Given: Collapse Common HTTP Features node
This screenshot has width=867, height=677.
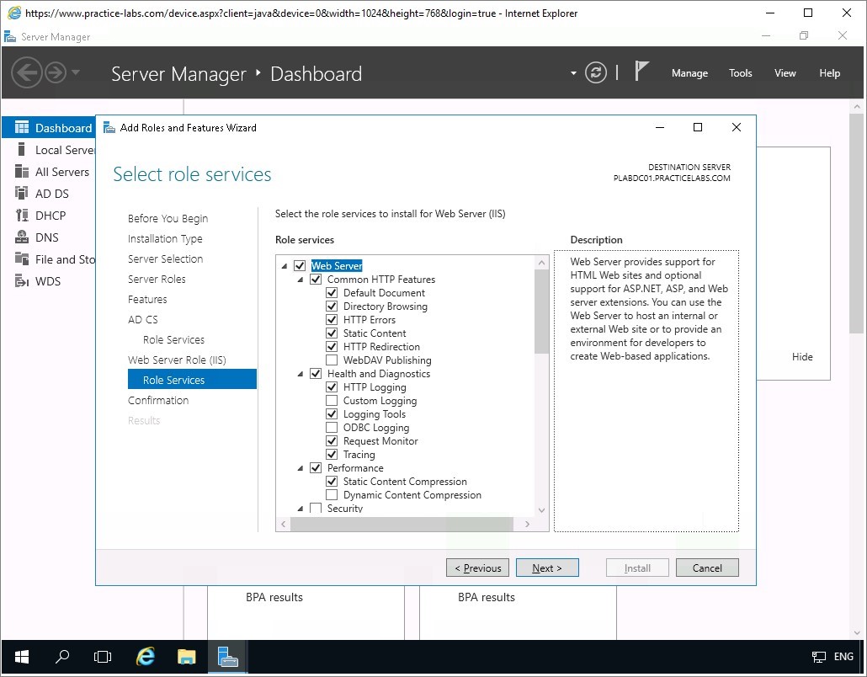Looking at the screenshot, I should click(301, 280).
